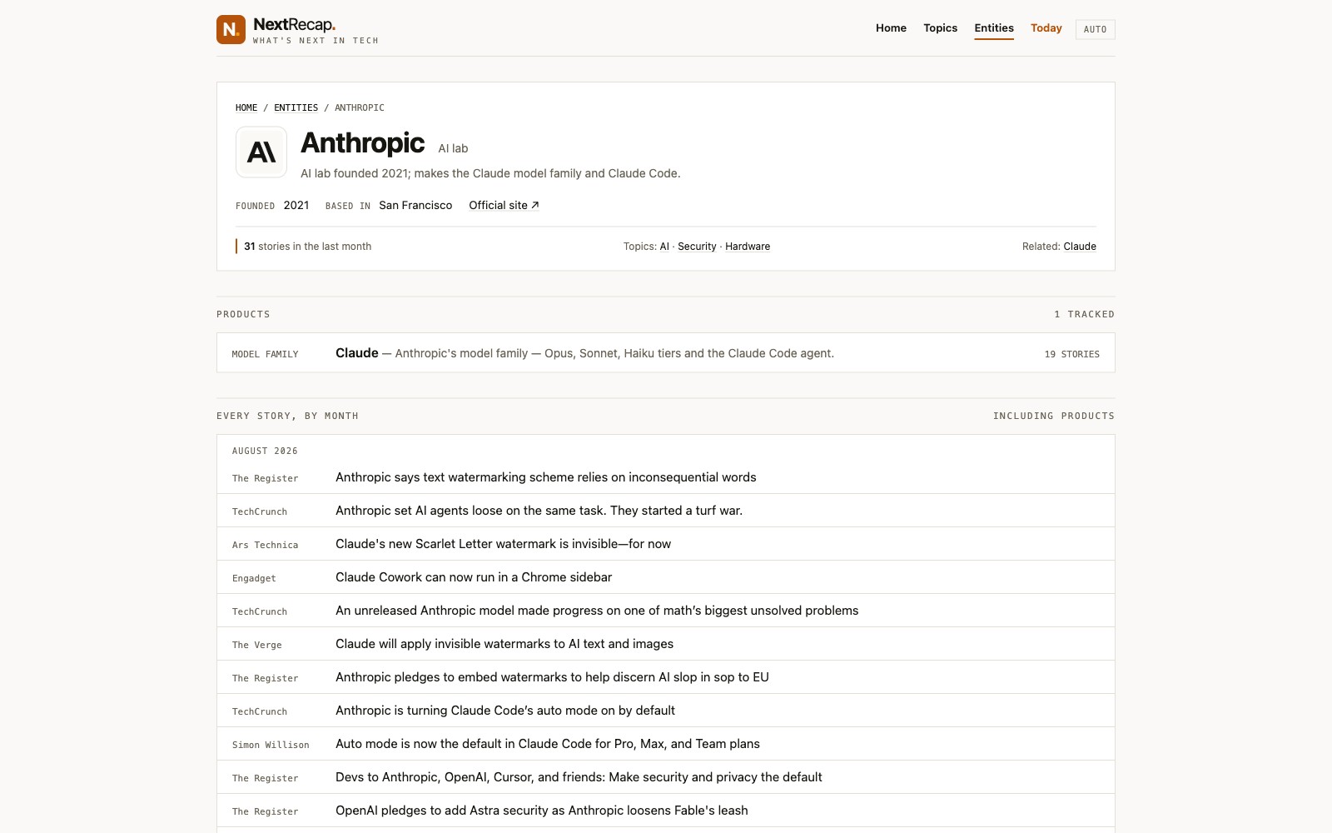Click the 31 stories in the last month text
The height and width of the screenshot is (833, 1332).
click(307, 247)
